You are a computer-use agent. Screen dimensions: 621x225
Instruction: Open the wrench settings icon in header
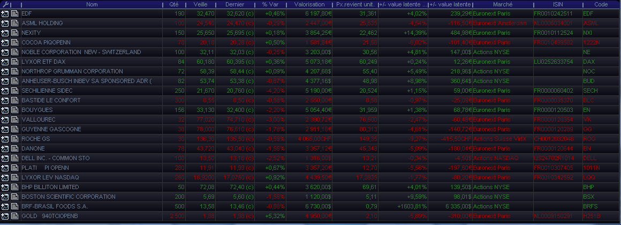point(5,4)
